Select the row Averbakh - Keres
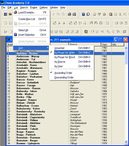The image size is (129, 146). (65, 65)
